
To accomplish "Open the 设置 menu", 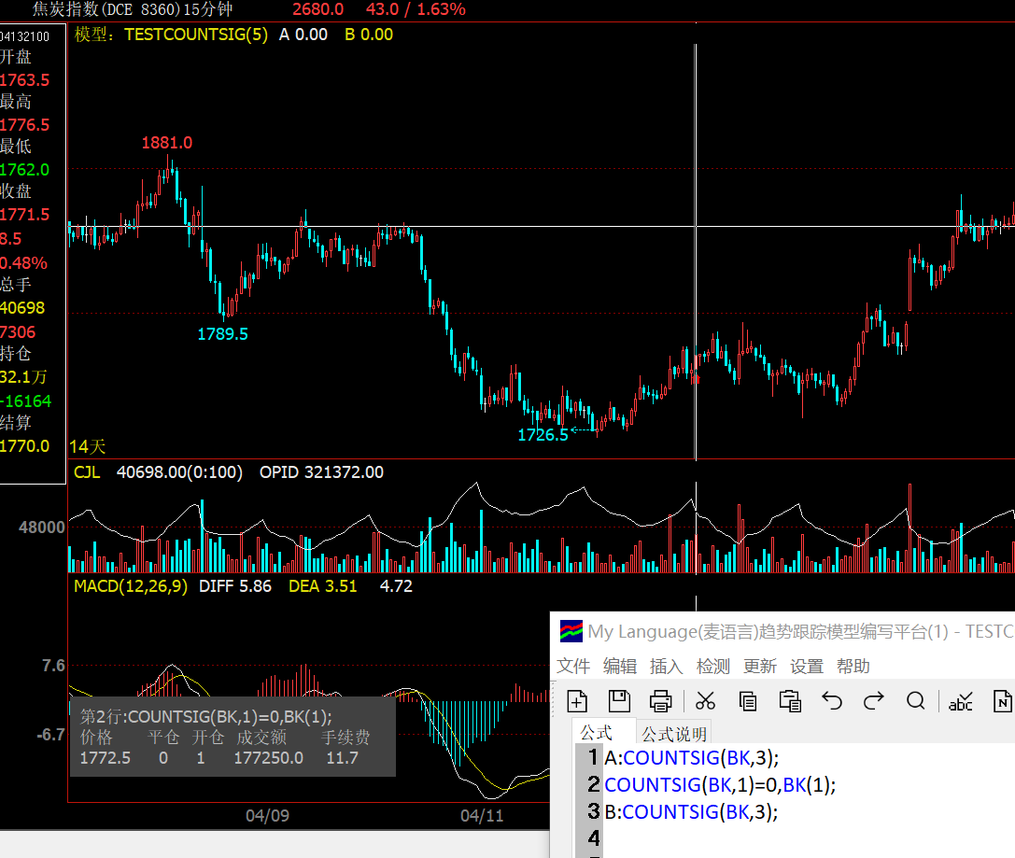I will 807,666.
